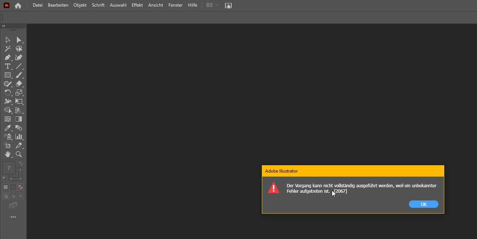The height and width of the screenshot is (239, 477).
Task: Click the red warning triangle icon
Action: point(274,188)
